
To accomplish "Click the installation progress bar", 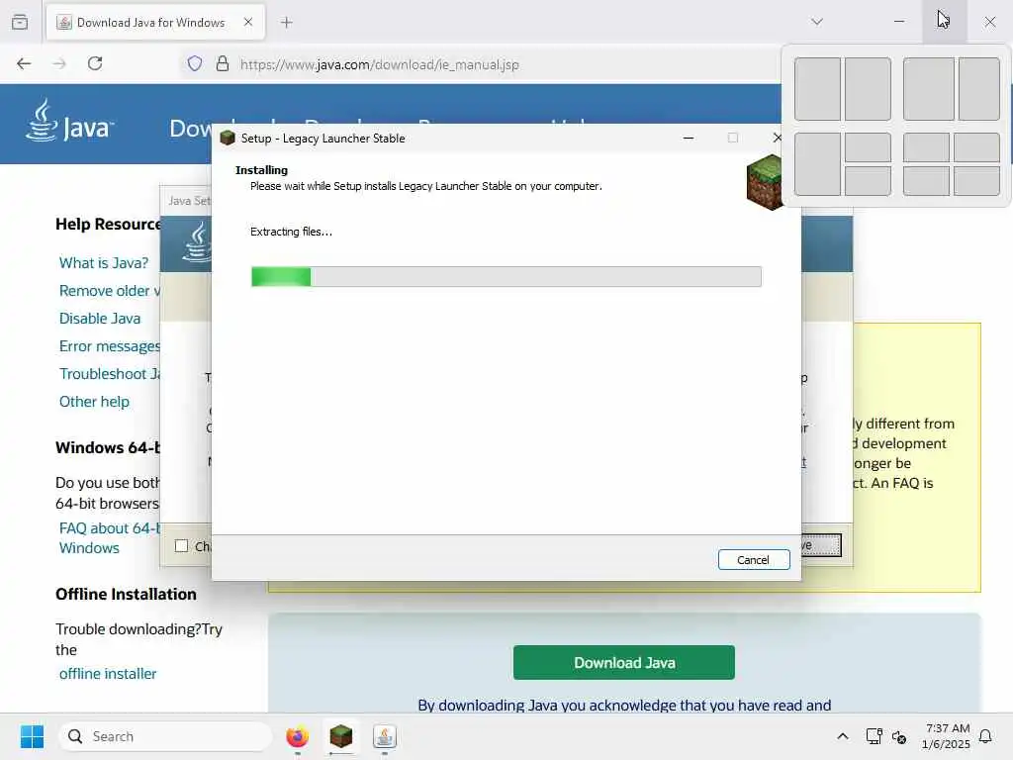I will (506, 277).
